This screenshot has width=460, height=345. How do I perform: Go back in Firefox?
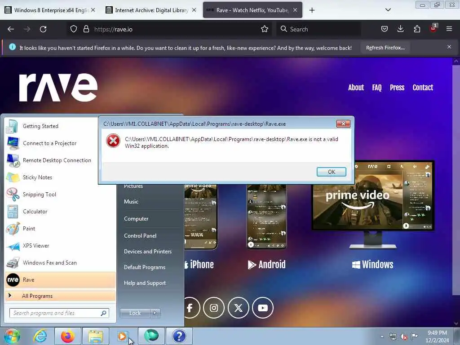(x=11, y=29)
